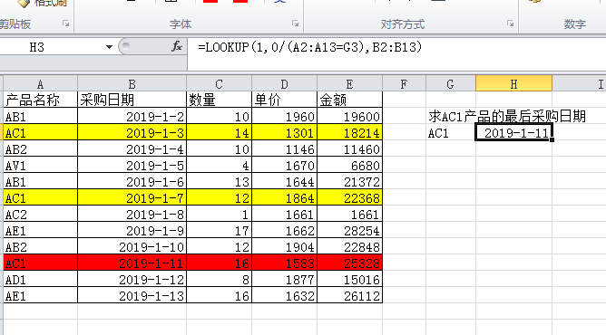The image size is (606, 335).
Task: Select yellow cell with date 2019-1-3
Action: pyautogui.click(x=132, y=132)
